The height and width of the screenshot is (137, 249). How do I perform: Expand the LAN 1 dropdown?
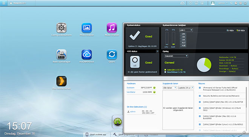tap(186, 30)
